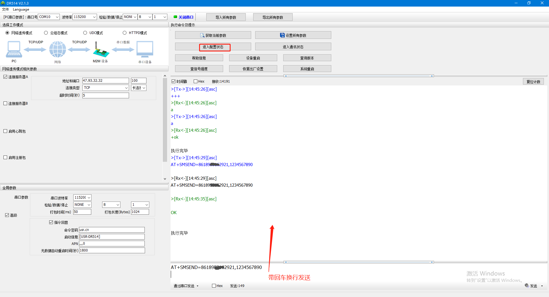549x297 pixels.
Task: Open 通过串口发送 dropdown arrow
Action: point(197,286)
